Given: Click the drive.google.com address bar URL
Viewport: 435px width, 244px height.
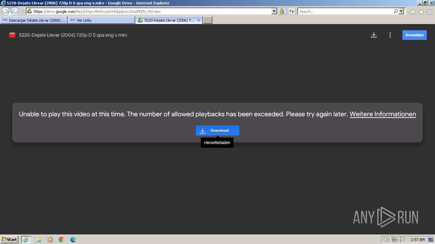Looking at the screenshot, I should click(x=97, y=12).
